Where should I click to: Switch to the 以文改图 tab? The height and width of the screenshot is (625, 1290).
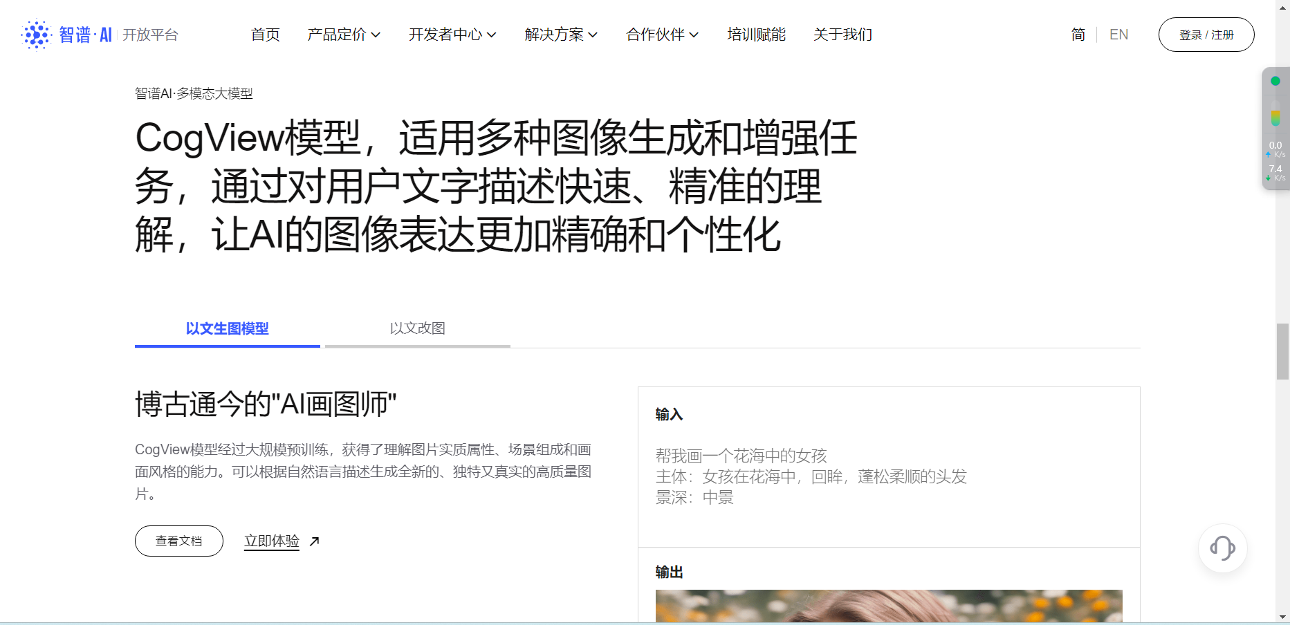click(x=418, y=329)
